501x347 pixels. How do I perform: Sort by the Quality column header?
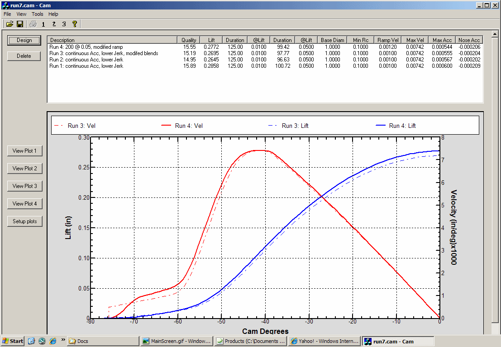[x=188, y=40]
